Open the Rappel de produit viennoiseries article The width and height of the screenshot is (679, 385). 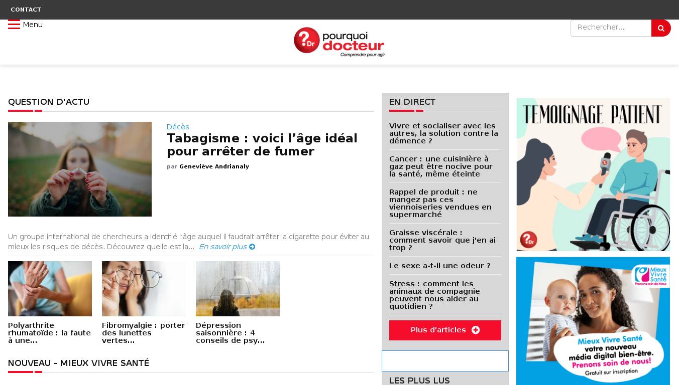tap(440, 203)
